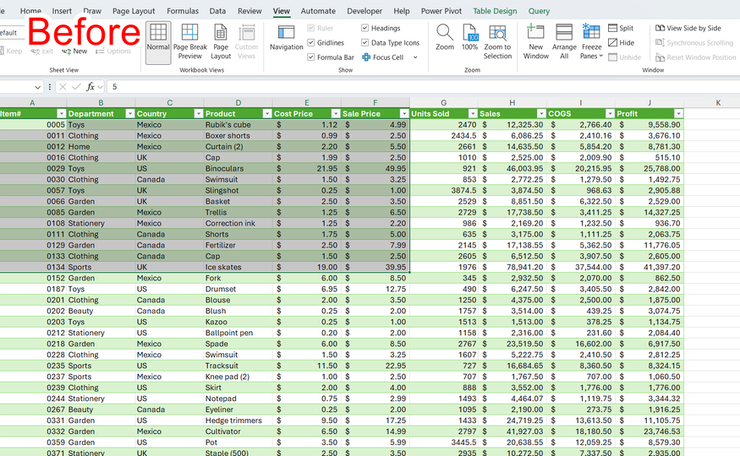Open sheet view Options
The height and width of the screenshot is (456, 740).
tap(112, 51)
